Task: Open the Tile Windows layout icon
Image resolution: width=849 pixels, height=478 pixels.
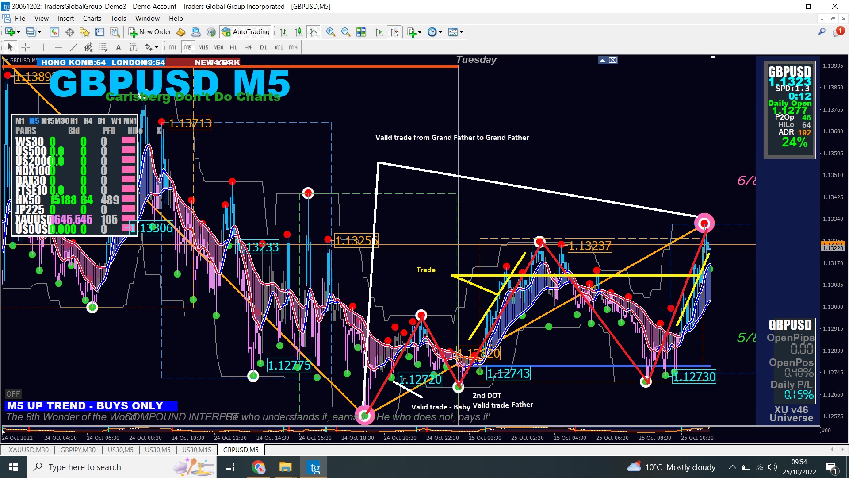Action: [361, 32]
